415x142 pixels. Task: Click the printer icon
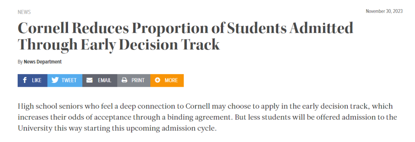click(124, 80)
